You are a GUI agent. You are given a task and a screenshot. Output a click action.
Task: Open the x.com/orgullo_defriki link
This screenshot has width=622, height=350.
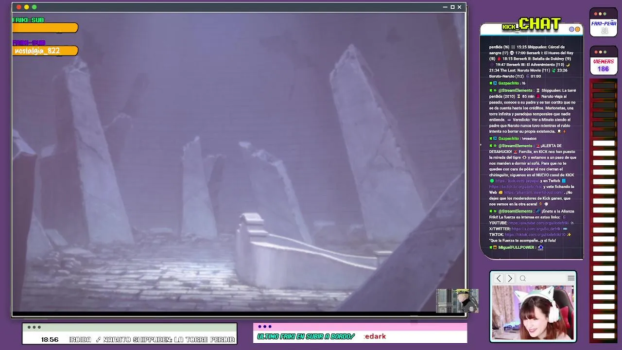(x=536, y=229)
